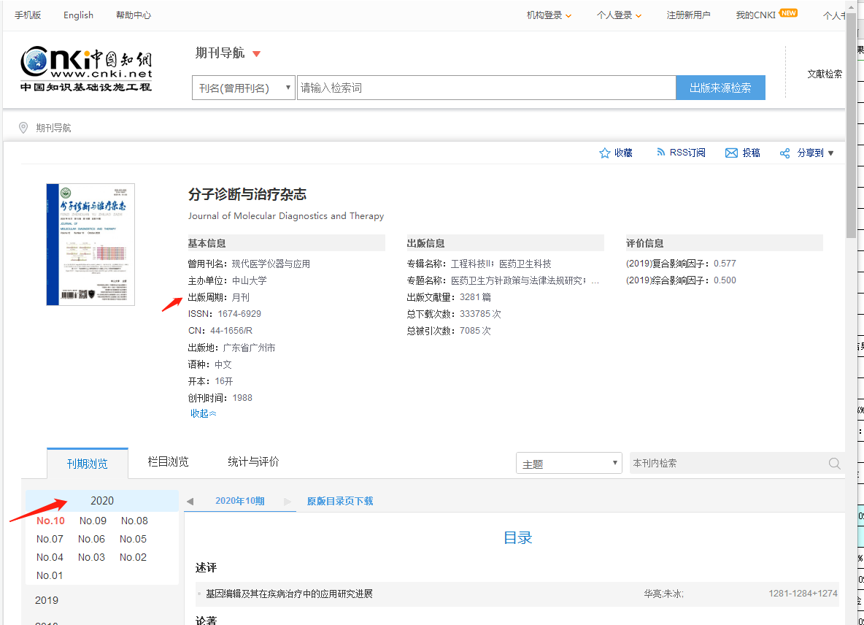The width and height of the screenshot is (864, 625).
Task: Select issue No.03 of 2020
Action: pos(91,557)
